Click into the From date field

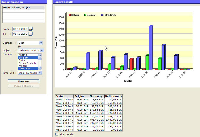[x=20, y=29]
